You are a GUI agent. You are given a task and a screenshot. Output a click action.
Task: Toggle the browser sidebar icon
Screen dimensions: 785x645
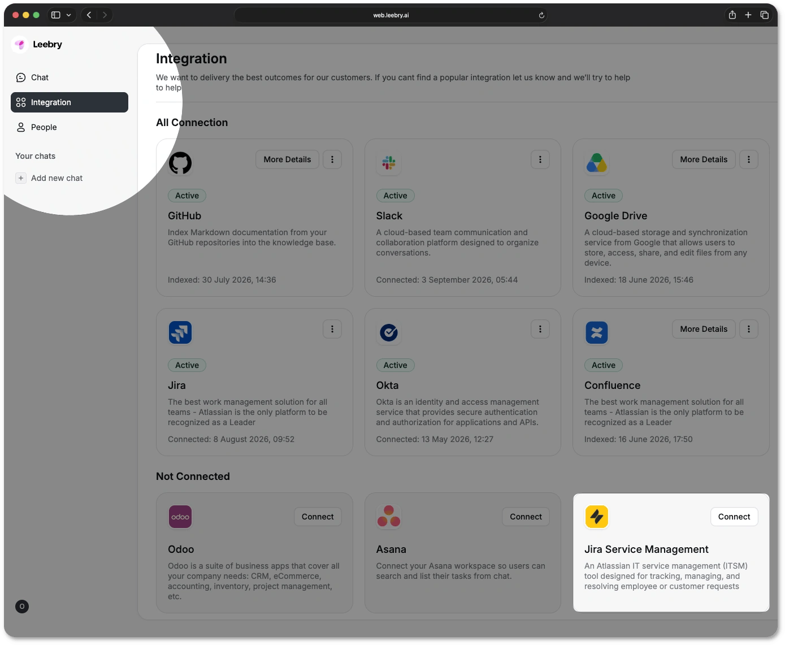click(56, 15)
